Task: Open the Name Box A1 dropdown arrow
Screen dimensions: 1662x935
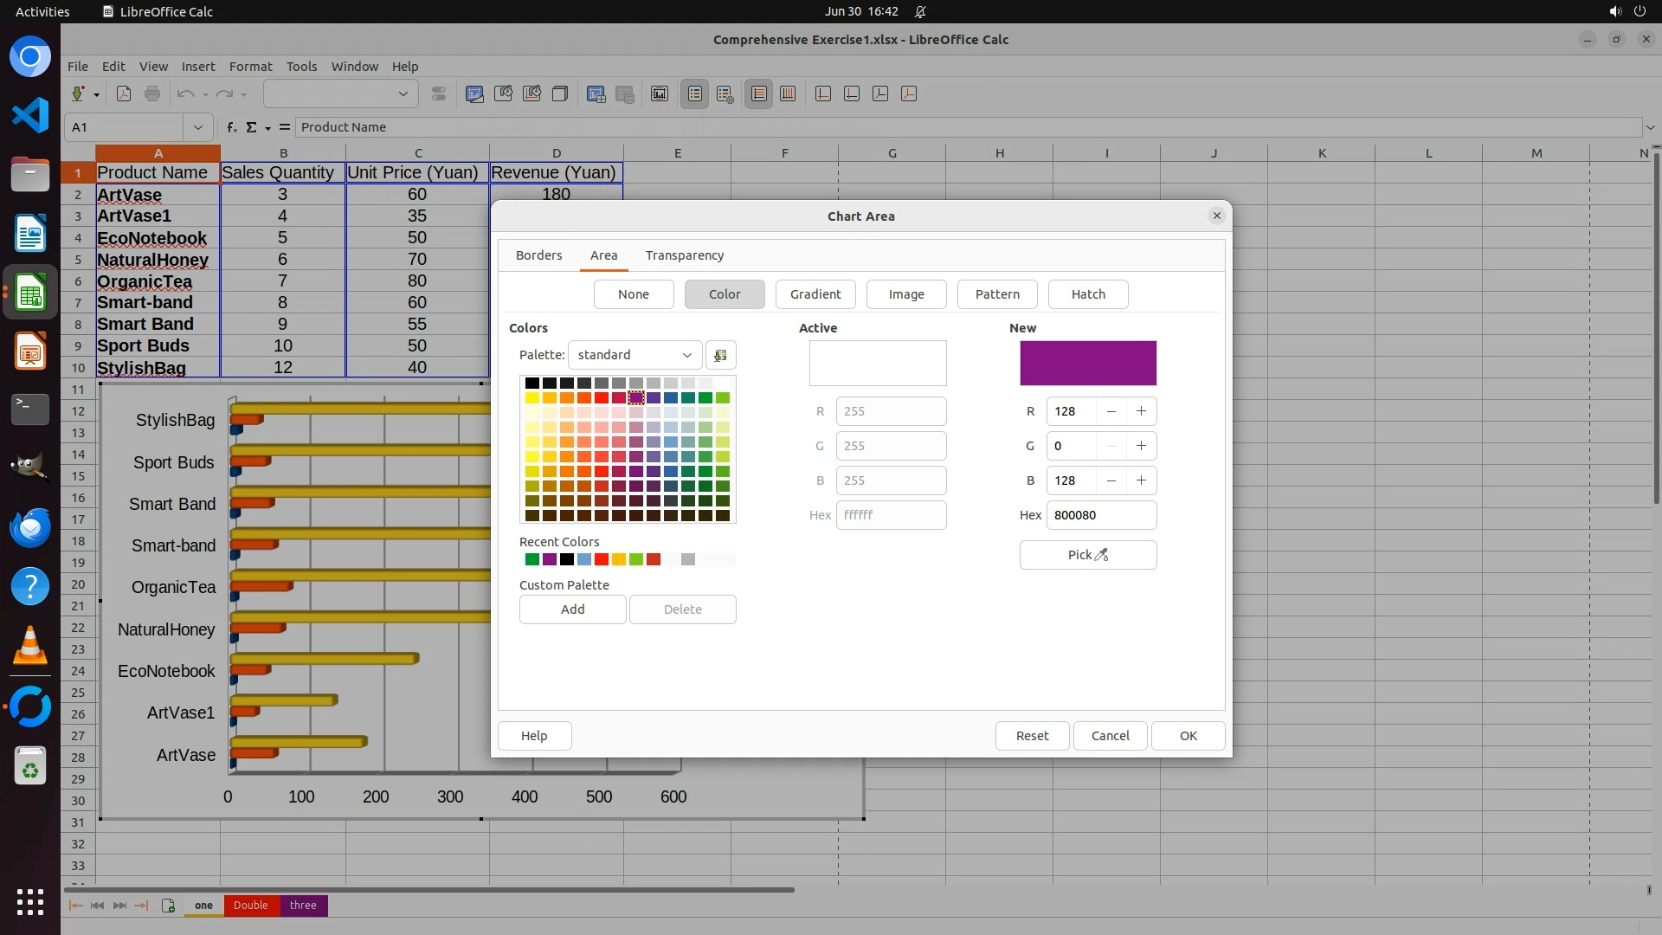Action: [197, 127]
